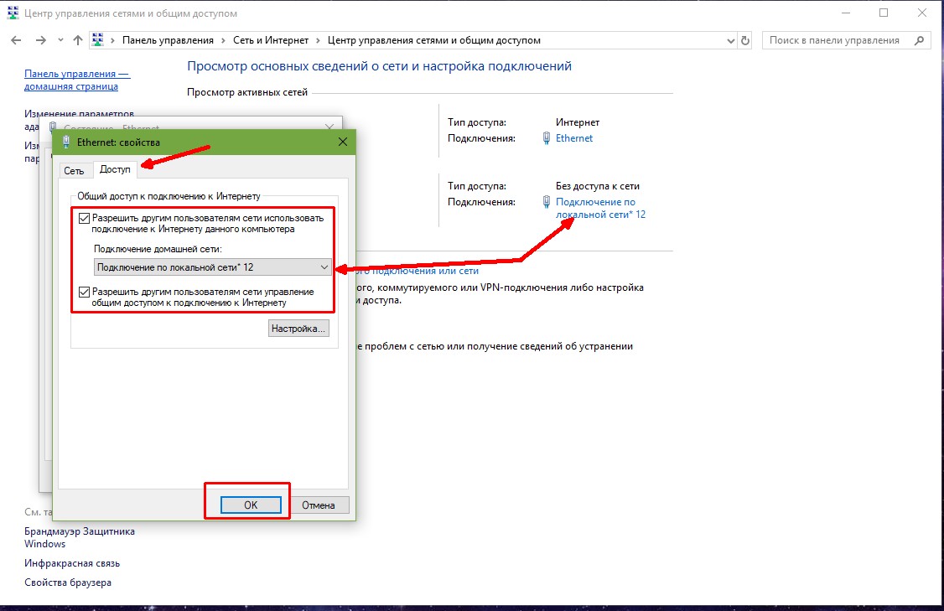The image size is (944, 611).
Task: Go back with the back arrow
Action: click(16, 40)
